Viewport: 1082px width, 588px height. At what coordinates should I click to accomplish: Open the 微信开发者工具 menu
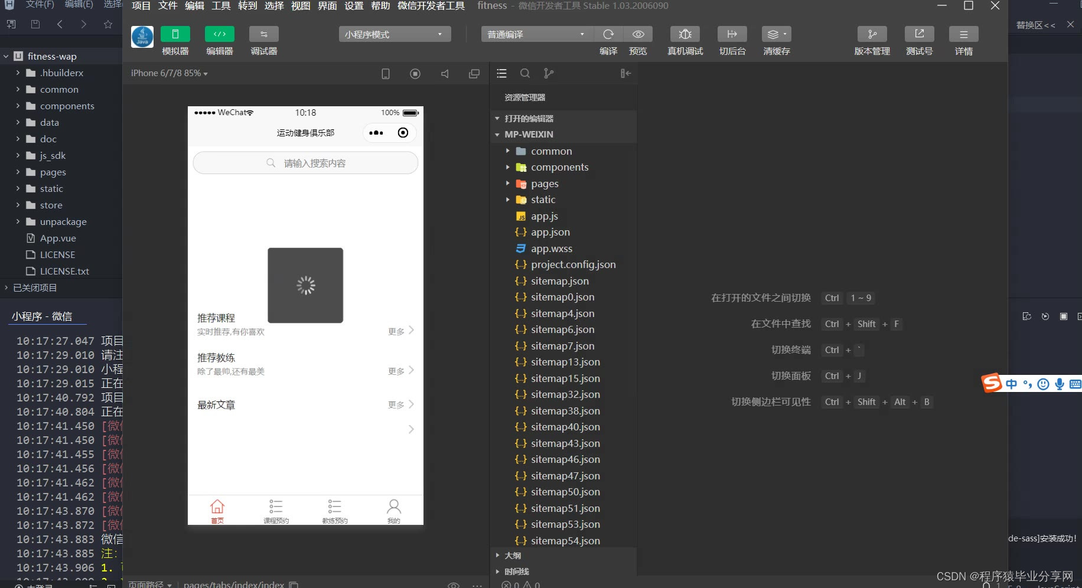pyautogui.click(x=431, y=6)
